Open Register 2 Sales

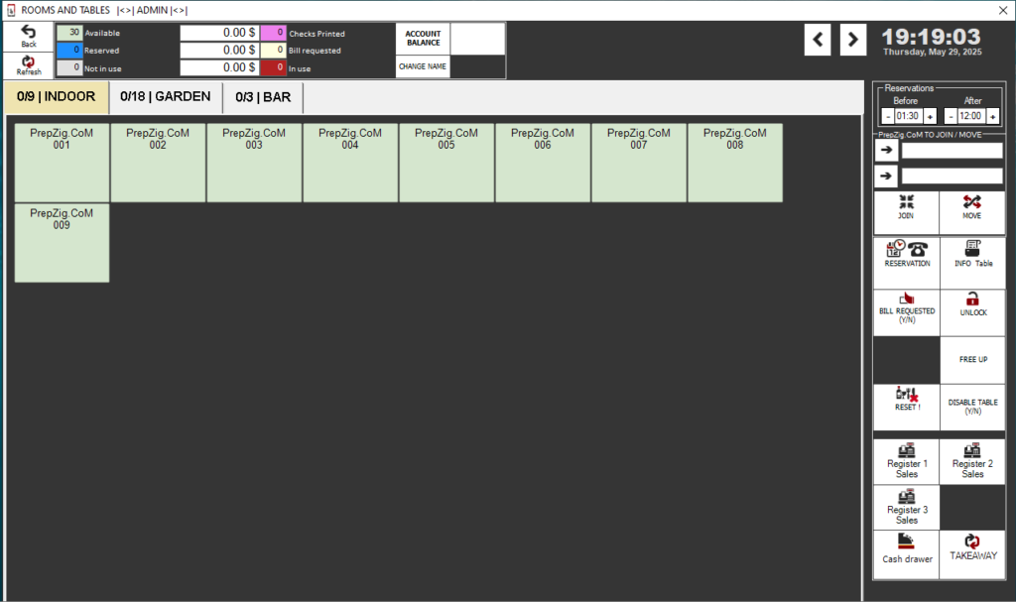click(972, 461)
